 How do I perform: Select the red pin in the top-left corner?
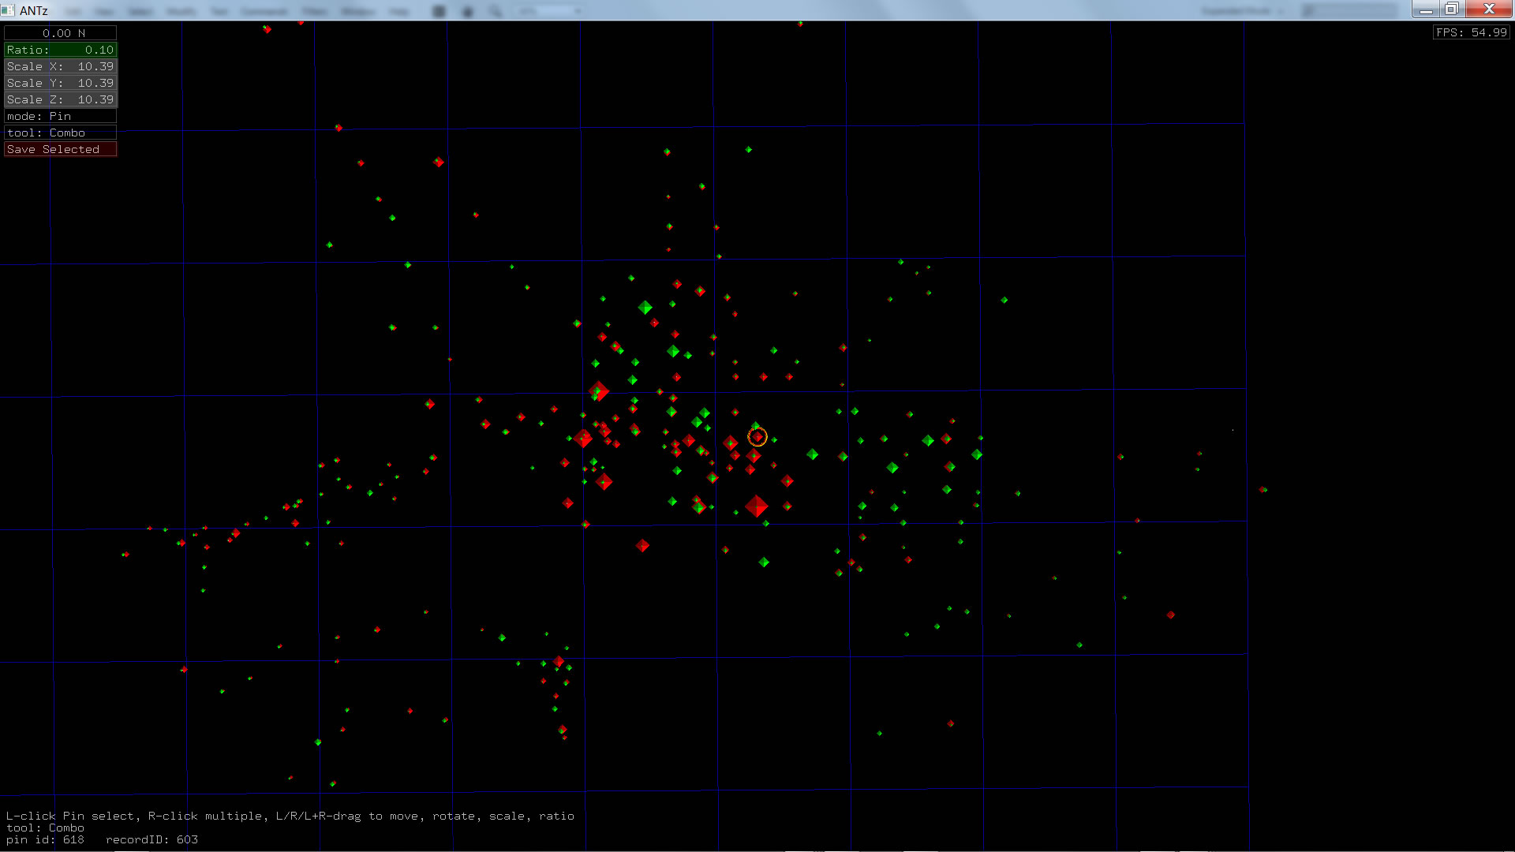click(x=267, y=29)
